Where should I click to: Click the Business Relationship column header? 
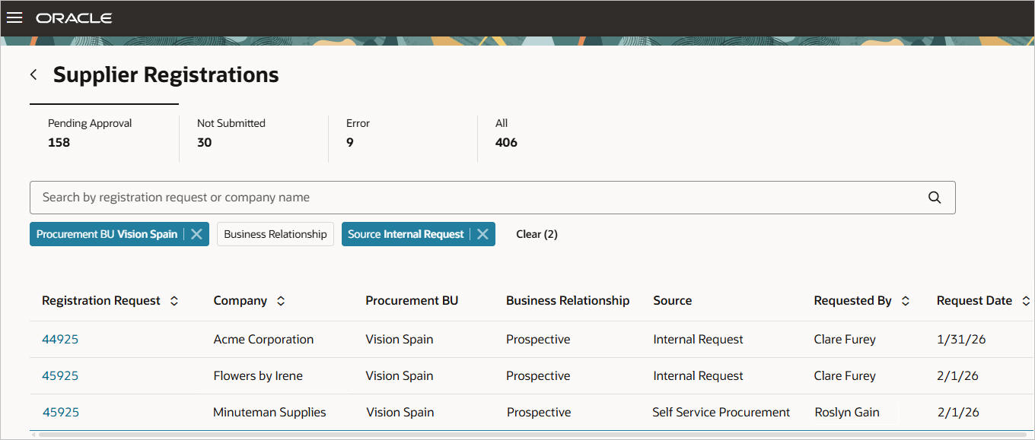[x=568, y=301]
